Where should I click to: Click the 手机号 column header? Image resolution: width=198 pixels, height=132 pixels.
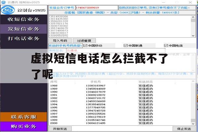(96, 82)
